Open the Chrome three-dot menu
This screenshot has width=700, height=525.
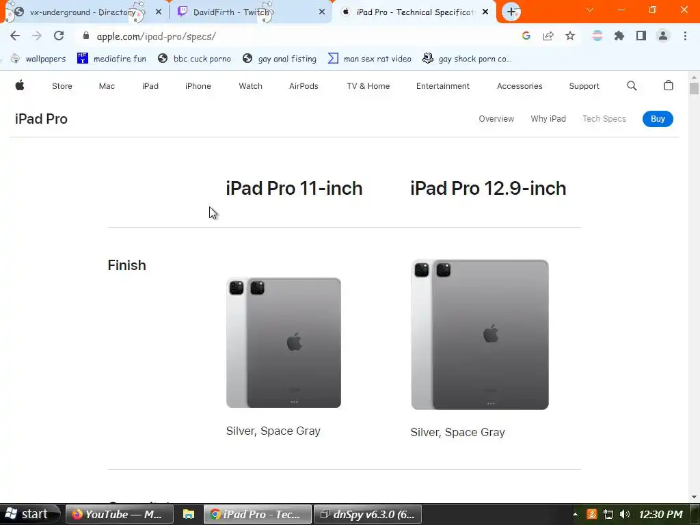coord(685,36)
